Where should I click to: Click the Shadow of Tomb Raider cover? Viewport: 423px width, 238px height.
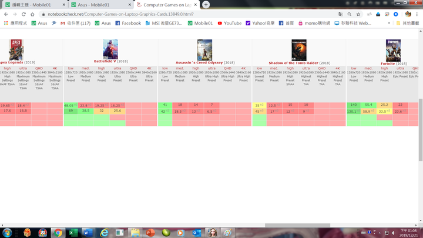pos(299,50)
